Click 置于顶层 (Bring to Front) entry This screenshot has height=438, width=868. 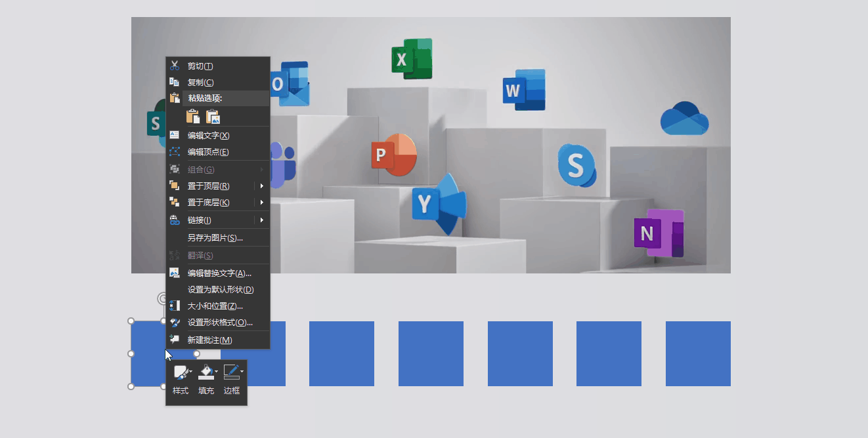pyautogui.click(x=217, y=186)
